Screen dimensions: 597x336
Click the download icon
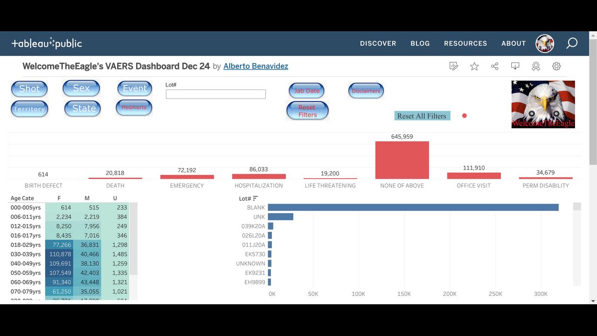pos(515,66)
